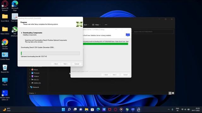
Task: Expand the Pictures tree node
Action: pos(30,73)
